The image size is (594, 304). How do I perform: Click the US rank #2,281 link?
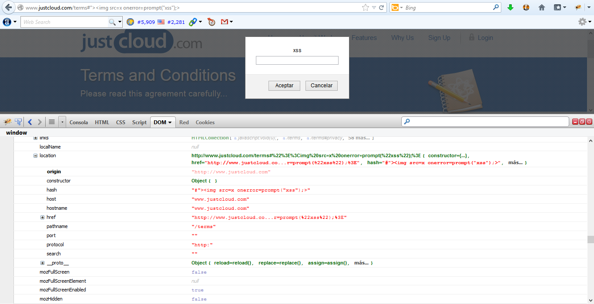click(176, 22)
